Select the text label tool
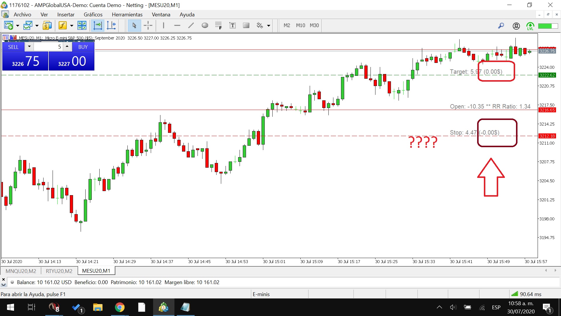This screenshot has height=316, width=561. pos(232,26)
